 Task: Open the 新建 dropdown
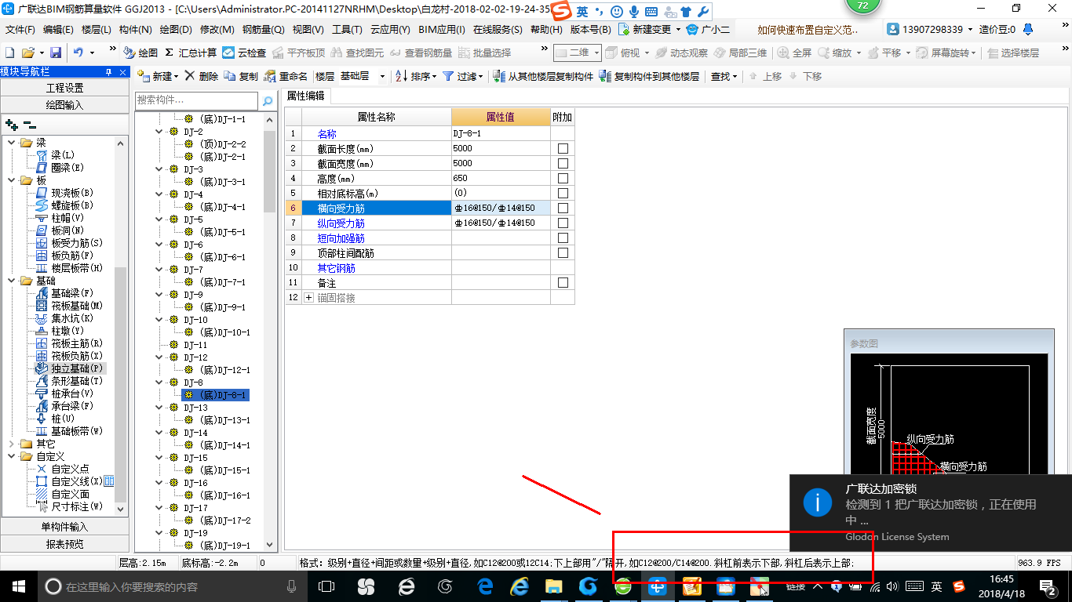coord(159,76)
